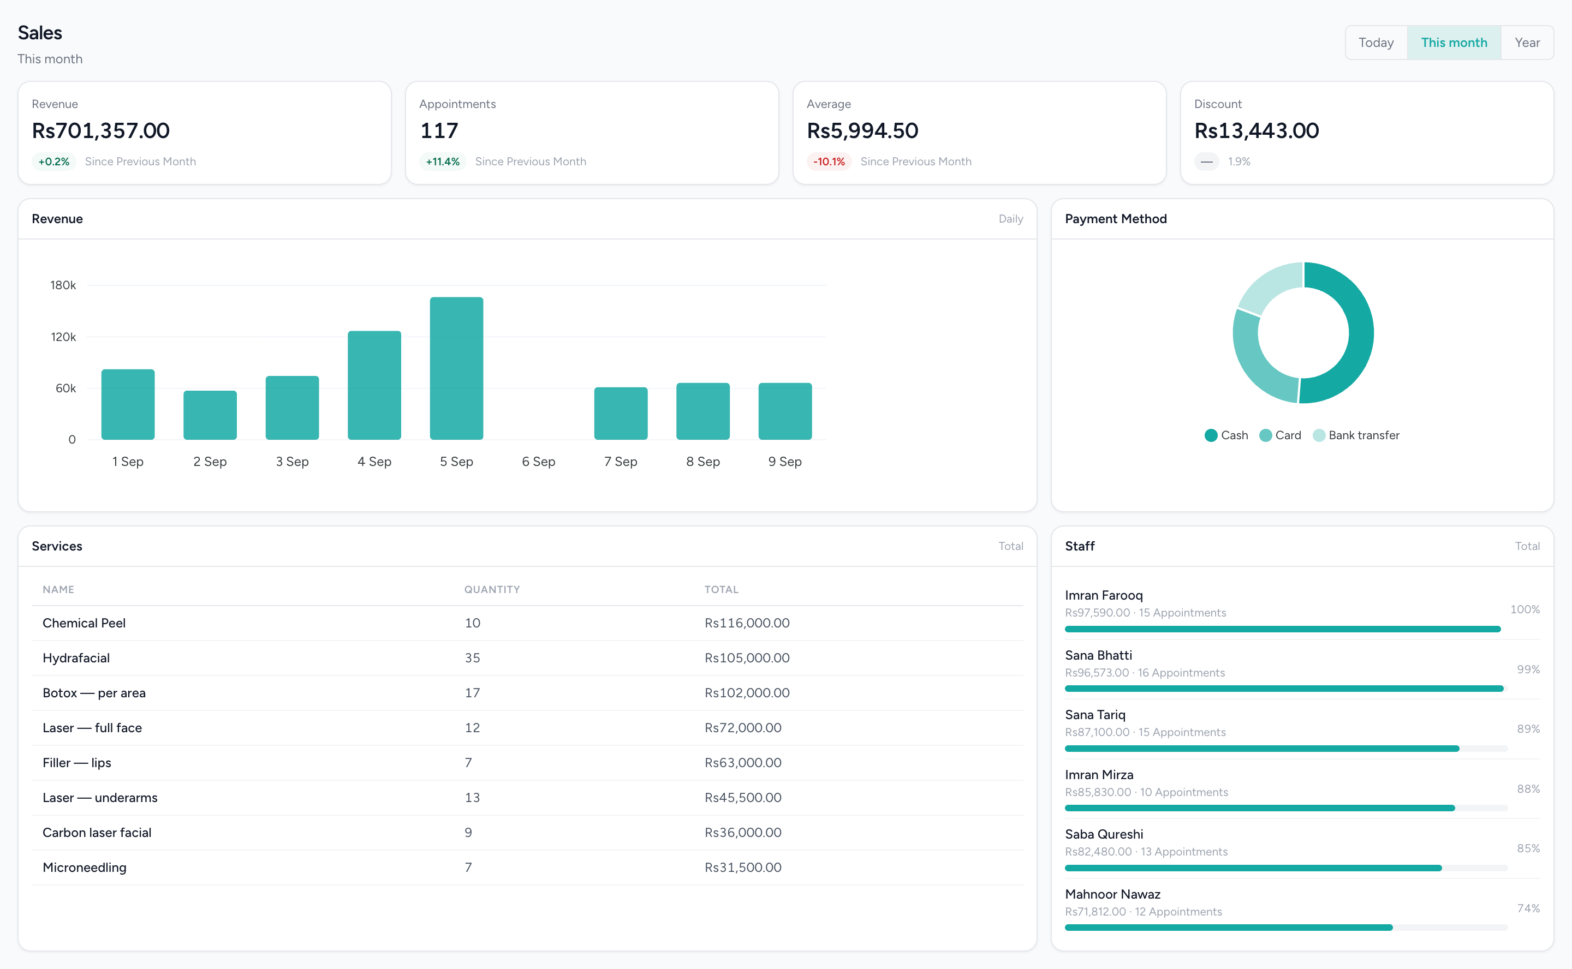
Task: Select the 9 Sep revenue bar
Action: [x=785, y=411]
